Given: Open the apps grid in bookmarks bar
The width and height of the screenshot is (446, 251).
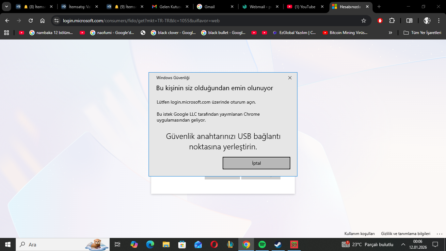Looking at the screenshot, I should click(7, 33).
